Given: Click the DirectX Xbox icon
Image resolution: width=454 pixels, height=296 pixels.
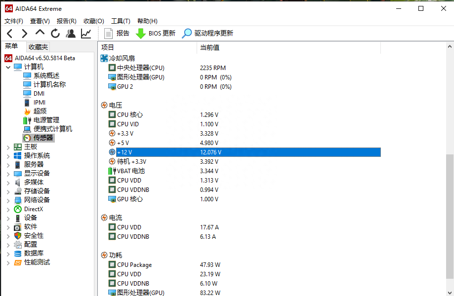Looking at the screenshot, I should (18, 209).
